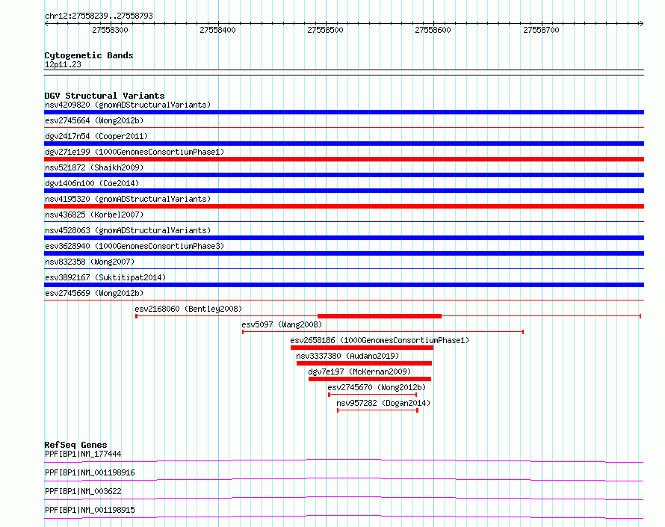The width and height of the screenshot is (665, 527).
Task: Select the RefSeq Genes track title
Action: (75, 445)
